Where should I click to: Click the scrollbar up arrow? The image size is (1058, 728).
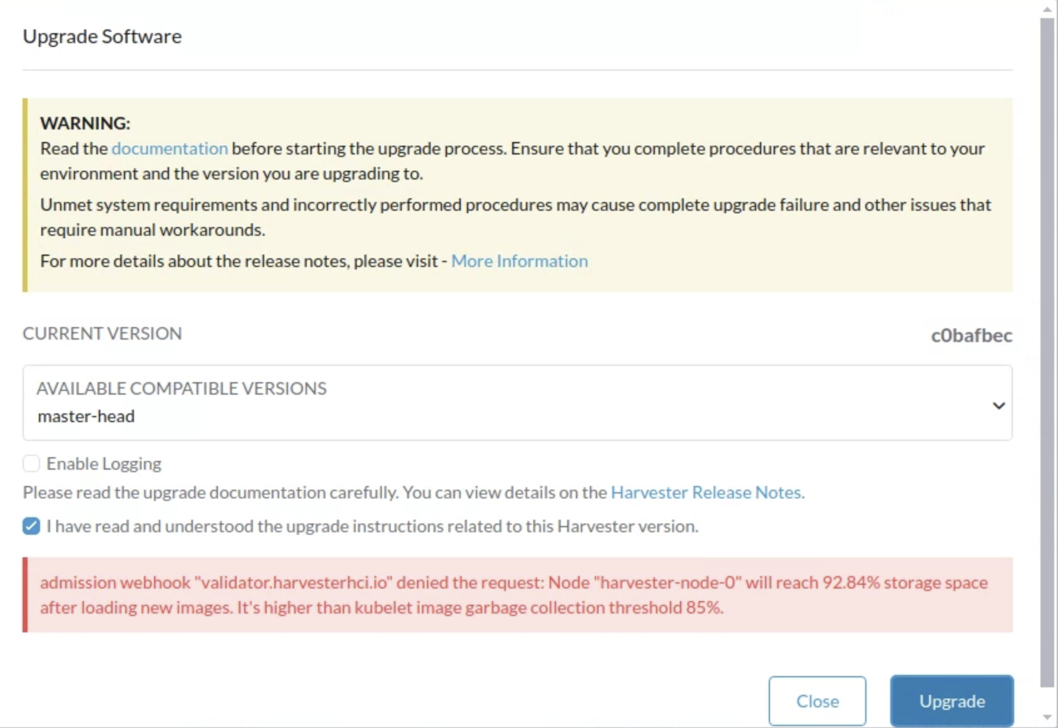(1047, 9)
